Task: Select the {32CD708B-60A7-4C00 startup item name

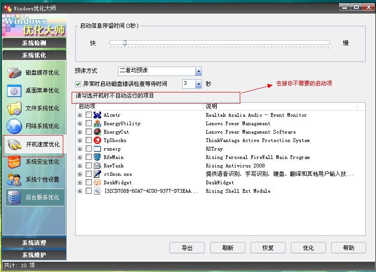Action: 151,191
